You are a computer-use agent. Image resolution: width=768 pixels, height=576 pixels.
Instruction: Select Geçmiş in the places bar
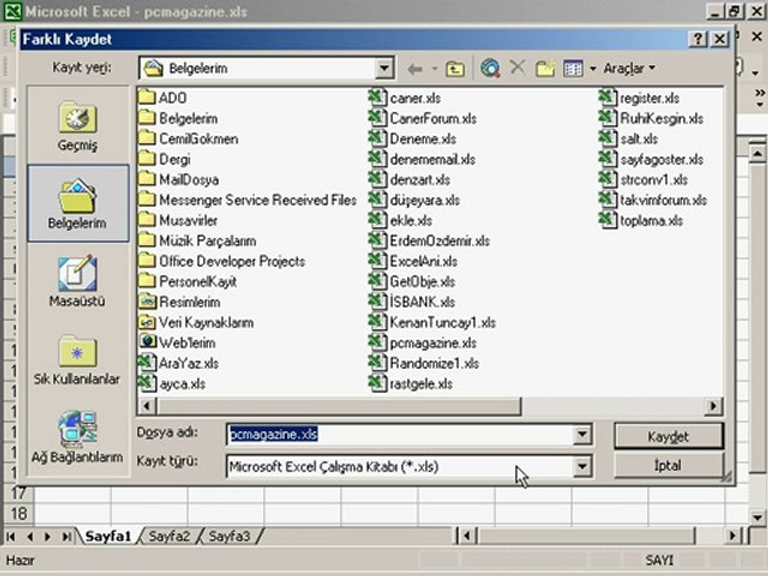[x=78, y=126]
